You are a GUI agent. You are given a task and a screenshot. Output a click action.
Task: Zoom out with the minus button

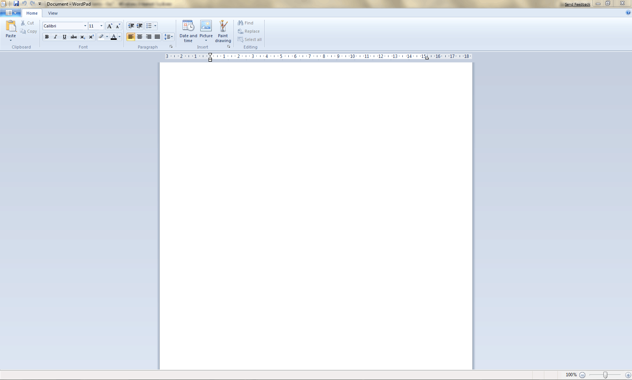pos(582,375)
